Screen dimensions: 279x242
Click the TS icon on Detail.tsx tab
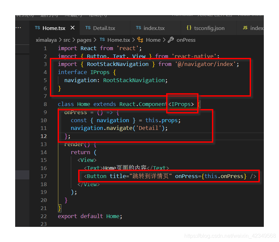pyautogui.click(x=88, y=28)
